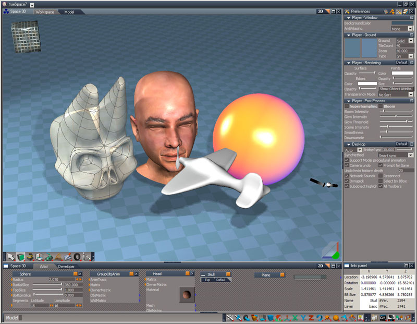Click the green cube primitive tool

(x=21, y=257)
